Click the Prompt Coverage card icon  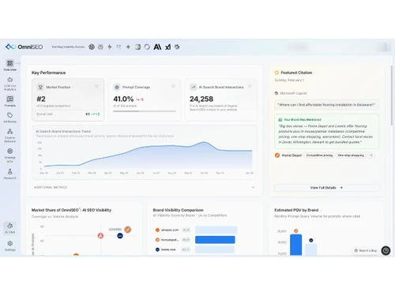(117, 87)
